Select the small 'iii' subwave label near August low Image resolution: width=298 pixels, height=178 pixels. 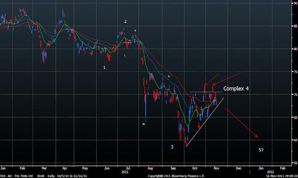point(144,124)
